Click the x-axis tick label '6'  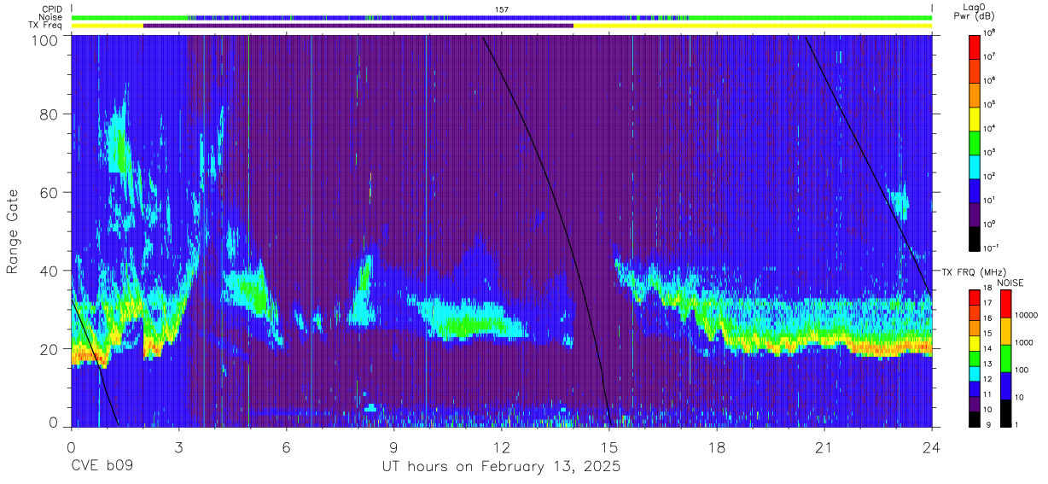coord(286,446)
